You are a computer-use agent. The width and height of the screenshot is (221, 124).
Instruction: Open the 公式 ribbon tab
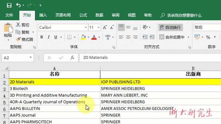click(x=83, y=15)
